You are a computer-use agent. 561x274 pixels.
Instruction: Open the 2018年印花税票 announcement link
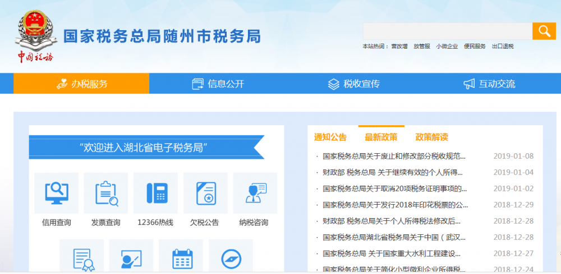coord(395,205)
